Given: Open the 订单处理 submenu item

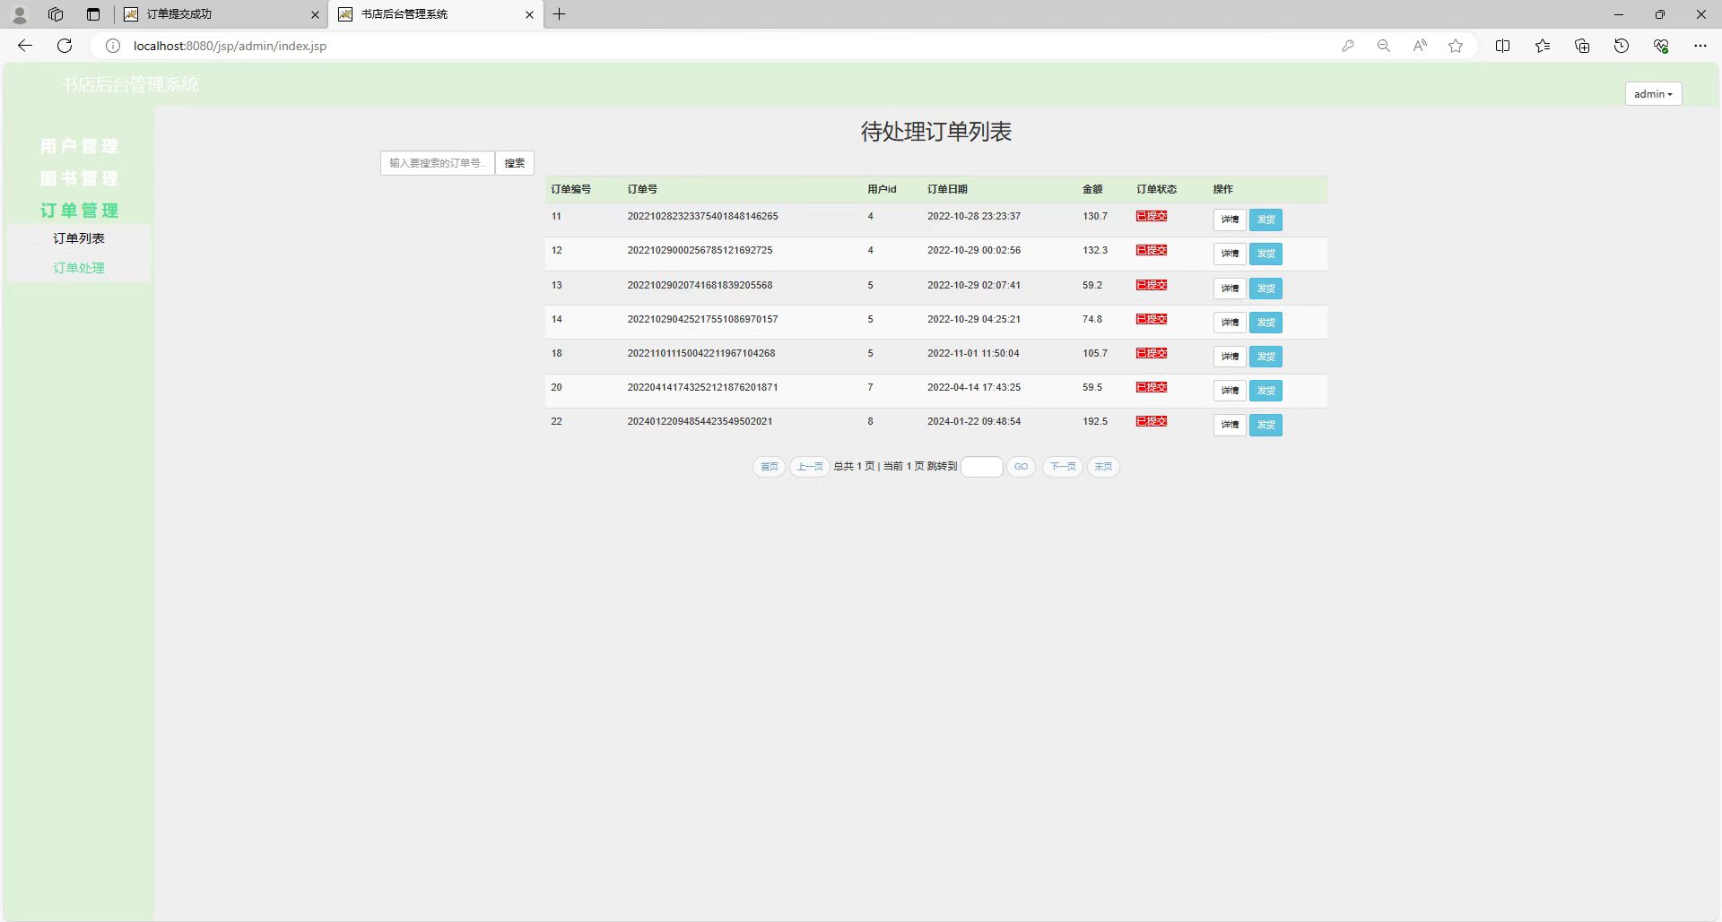Looking at the screenshot, I should [x=79, y=268].
